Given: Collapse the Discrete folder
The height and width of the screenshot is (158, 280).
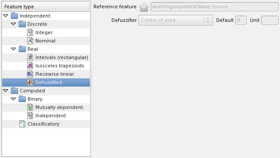Looking at the screenshot, I should click(x=14, y=24).
